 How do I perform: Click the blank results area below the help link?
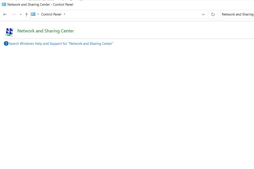pos(127,107)
